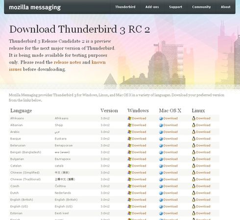The height and width of the screenshot is (220, 240).
Task: Click the Mac icon in the Estonian row
Action: tap(161, 213)
